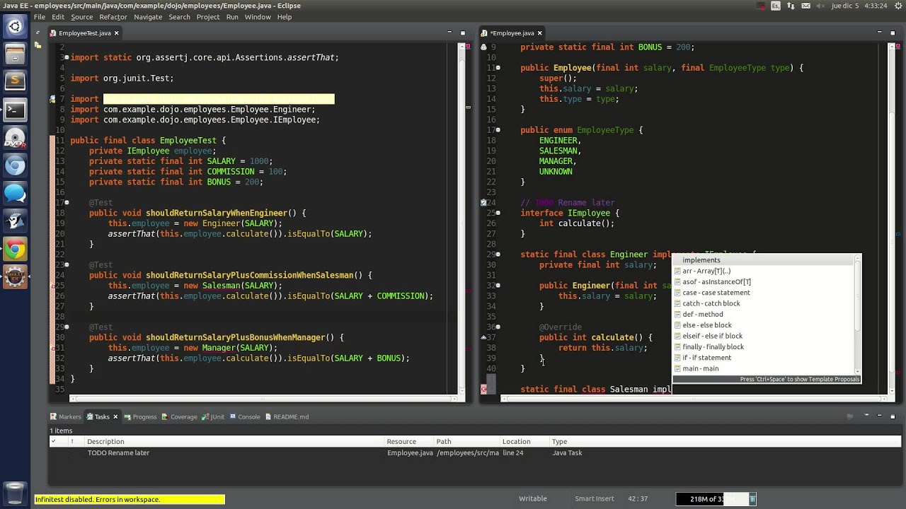Image resolution: width=906 pixels, height=509 pixels.
Task: Select the 'TODO Rename later' task row
Action: coord(474,453)
